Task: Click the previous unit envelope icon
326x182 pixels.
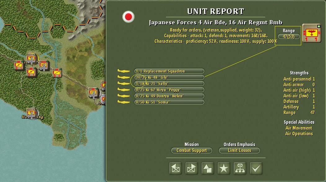Action: tap(176, 168)
